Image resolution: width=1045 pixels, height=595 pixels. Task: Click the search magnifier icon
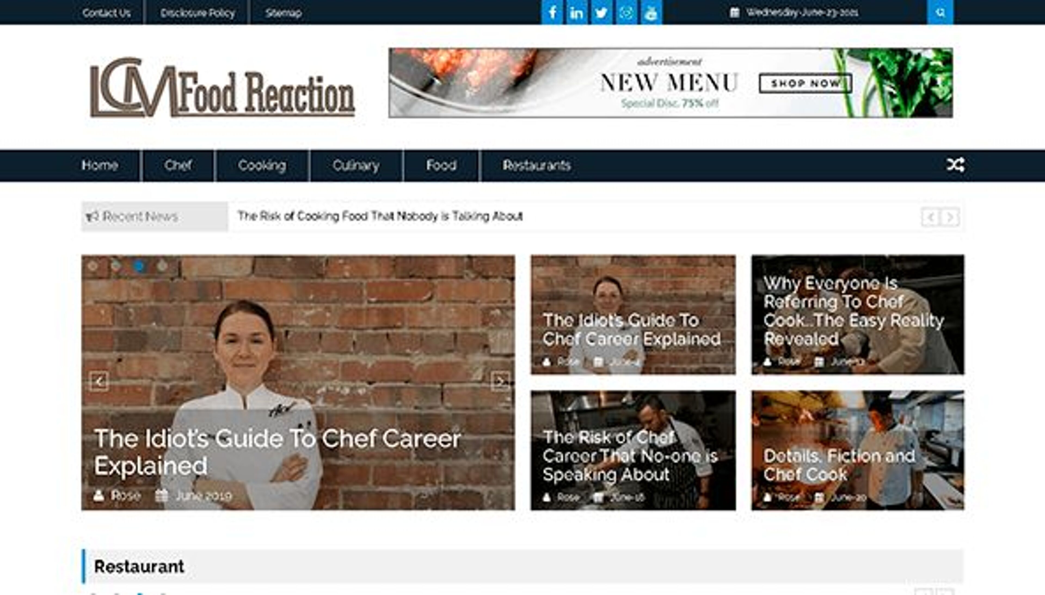pyautogui.click(x=940, y=12)
